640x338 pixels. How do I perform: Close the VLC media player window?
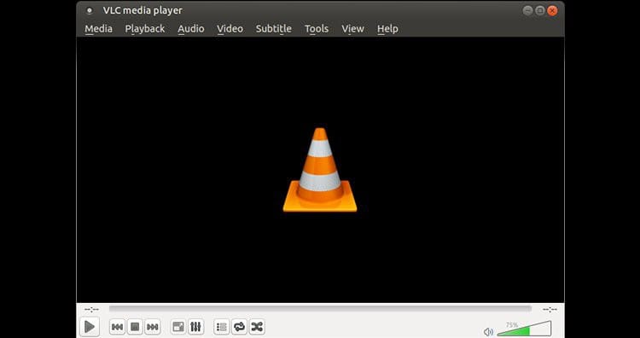(552, 10)
